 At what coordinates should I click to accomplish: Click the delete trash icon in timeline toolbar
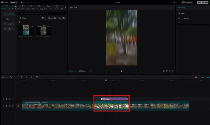point(37,77)
